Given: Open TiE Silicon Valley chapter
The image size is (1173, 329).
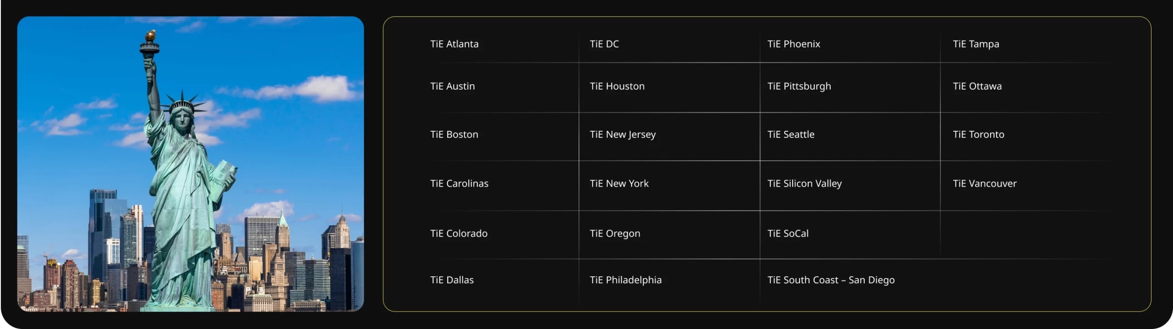Looking at the screenshot, I should click(805, 183).
